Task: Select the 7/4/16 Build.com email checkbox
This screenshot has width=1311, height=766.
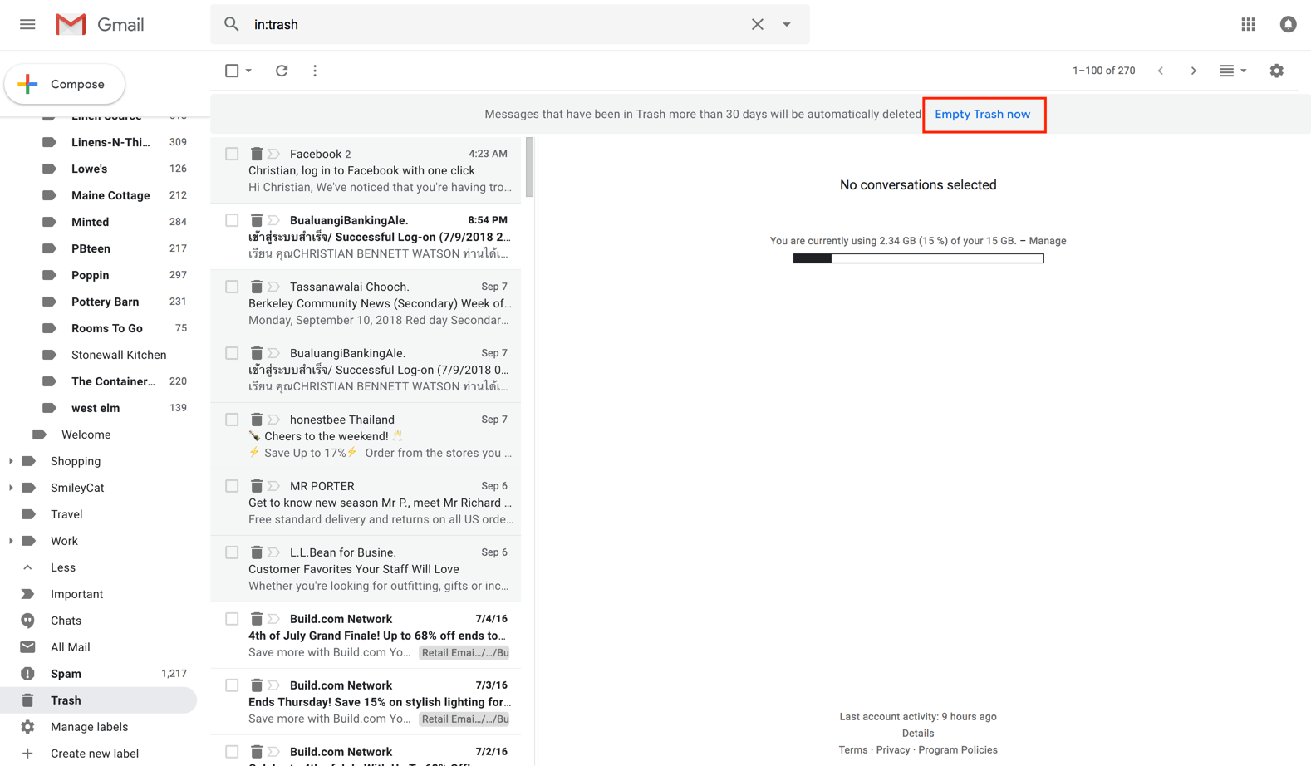Action: pyautogui.click(x=232, y=619)
